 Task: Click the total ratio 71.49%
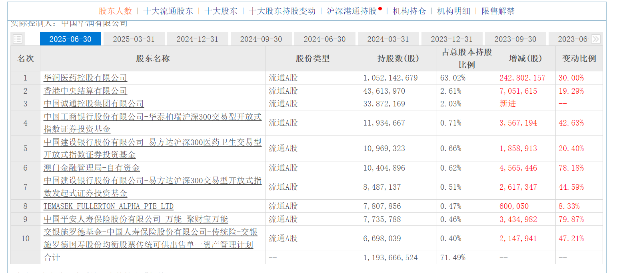pyautogui.click(x=453, y=257)
